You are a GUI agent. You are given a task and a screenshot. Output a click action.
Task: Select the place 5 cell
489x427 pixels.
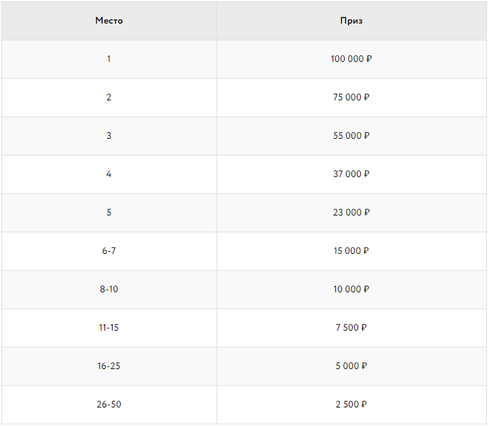(109, 213)
